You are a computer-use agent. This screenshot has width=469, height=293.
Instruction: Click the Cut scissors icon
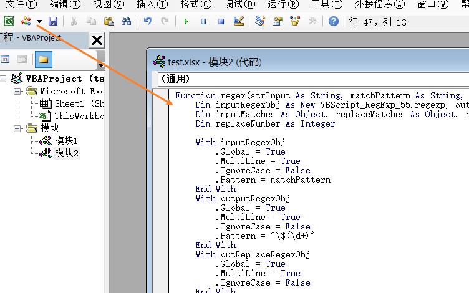point(74,21)
